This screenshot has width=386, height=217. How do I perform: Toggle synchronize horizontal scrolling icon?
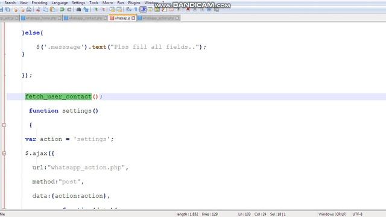(119, 10)
